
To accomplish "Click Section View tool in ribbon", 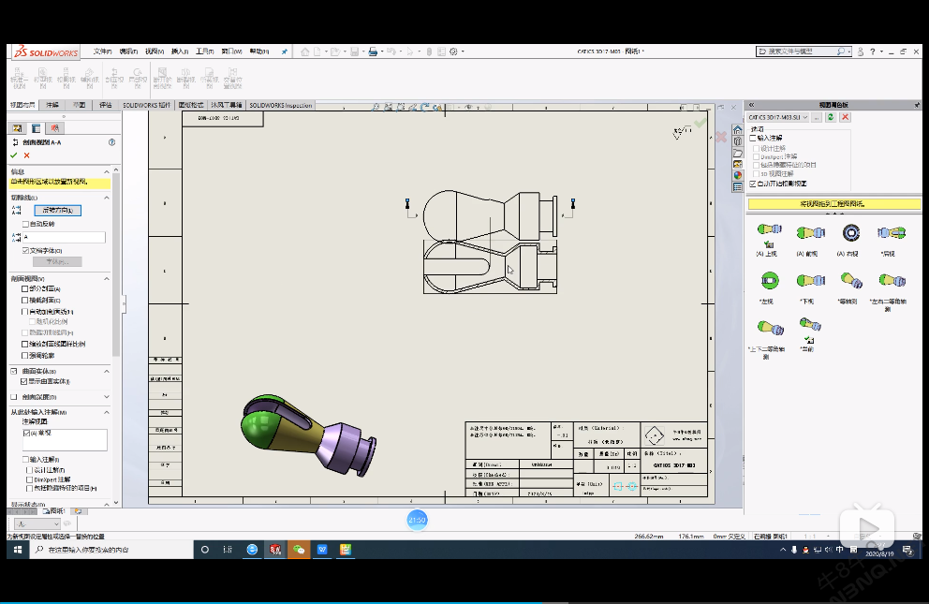I will coord(113,78).
